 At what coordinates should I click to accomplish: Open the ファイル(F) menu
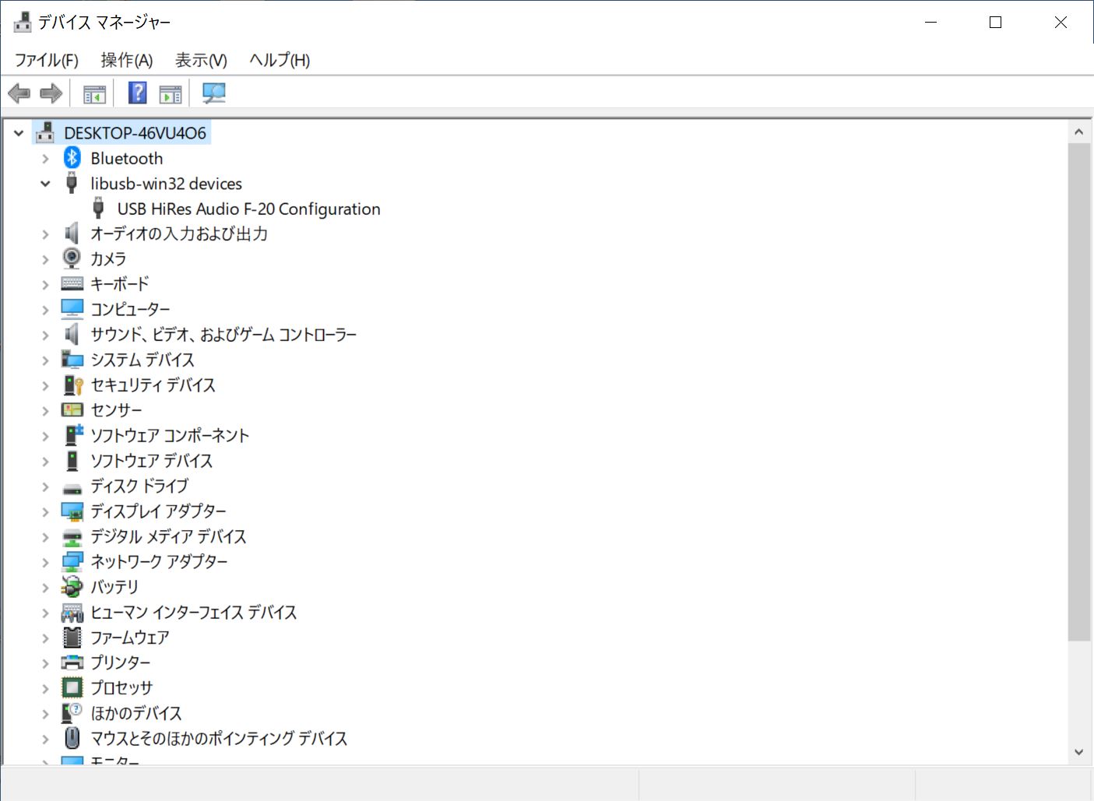coord(47,60)
